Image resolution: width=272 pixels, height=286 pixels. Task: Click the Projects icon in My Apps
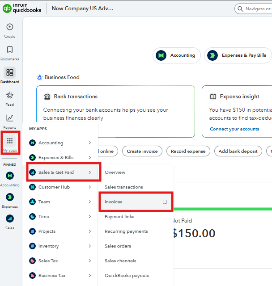(x=33, y=231)
